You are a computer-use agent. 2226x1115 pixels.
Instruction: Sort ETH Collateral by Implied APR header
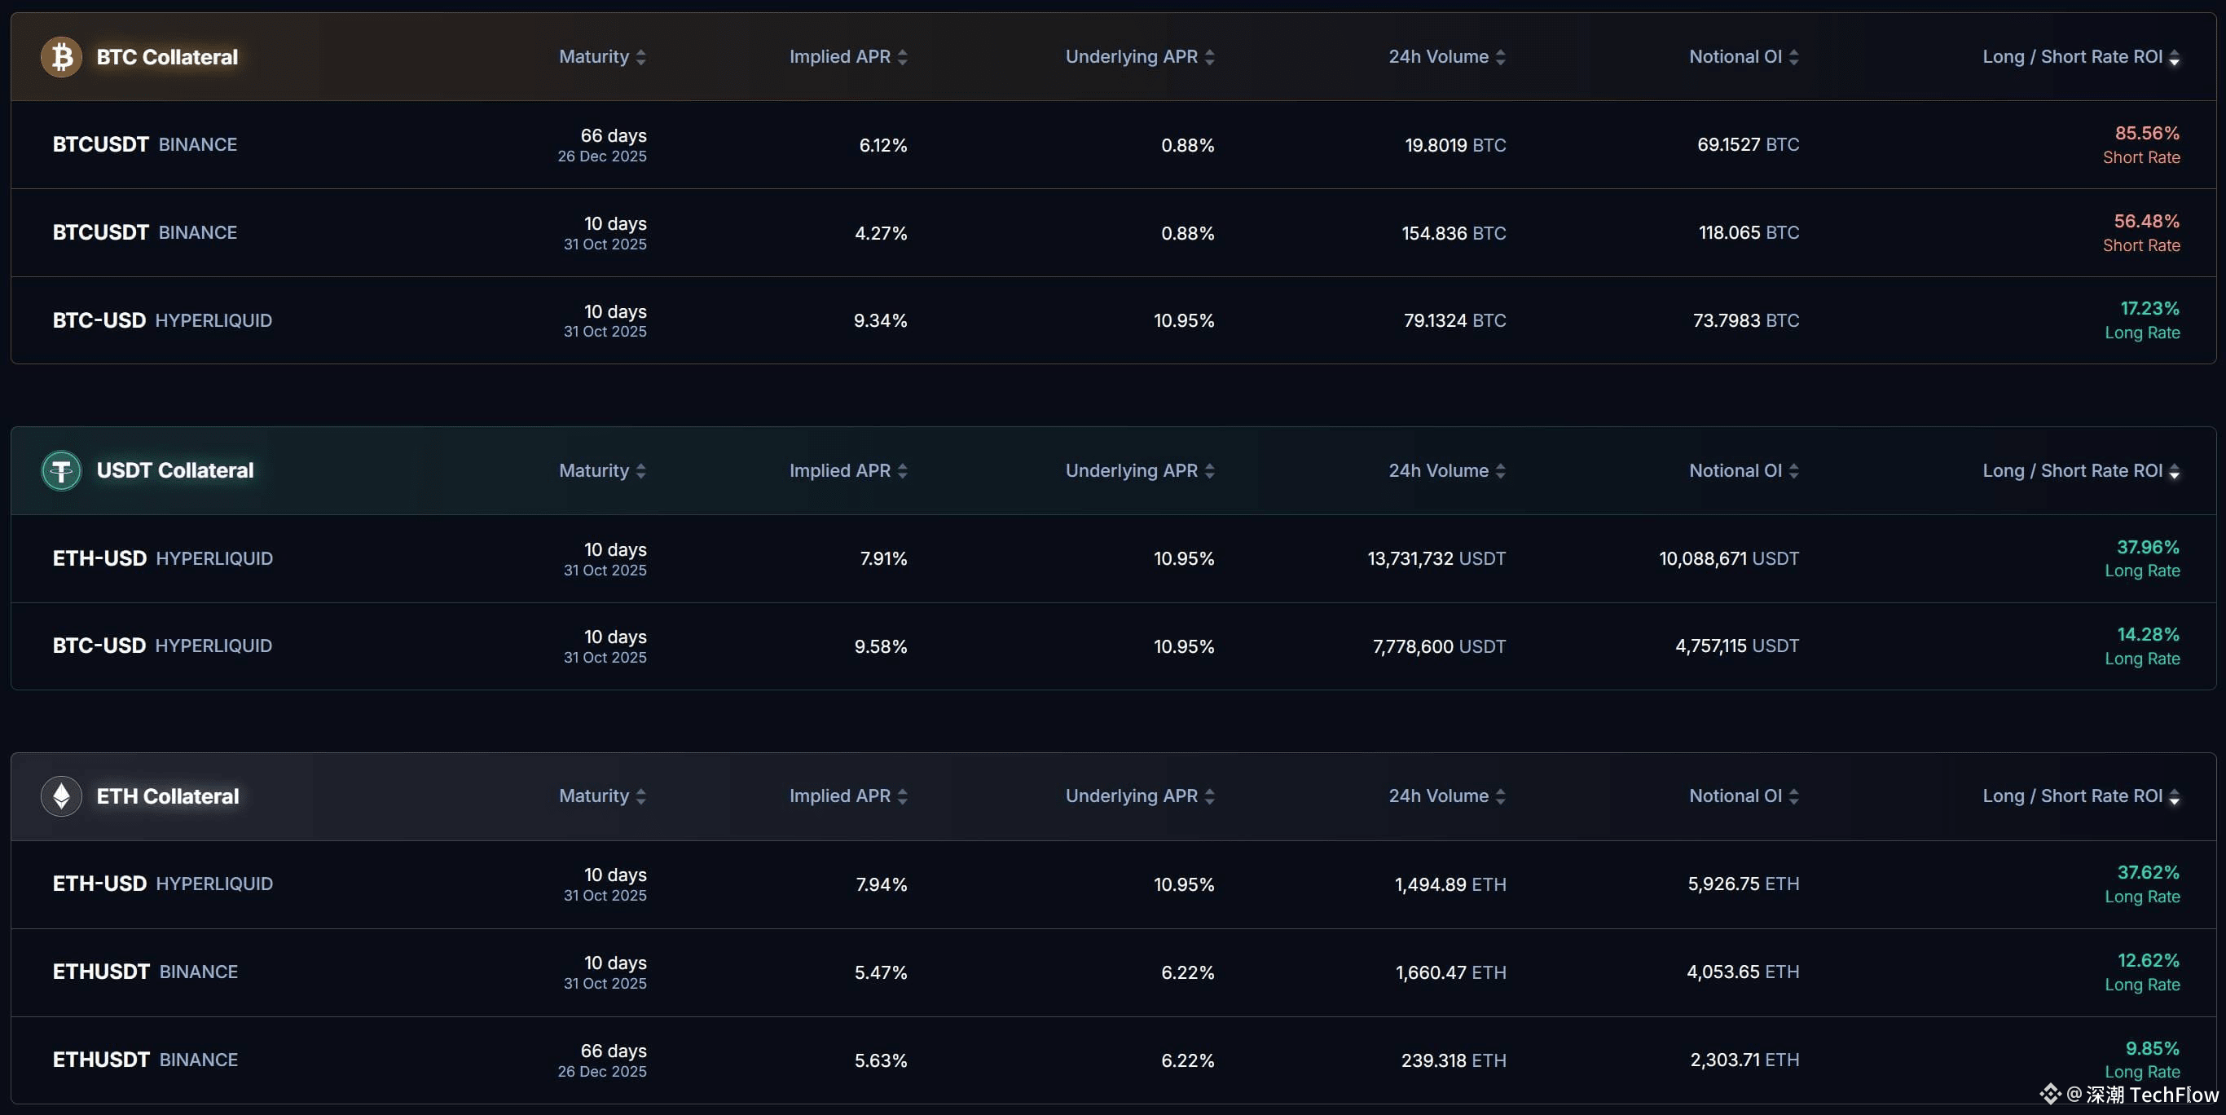coord(839,796)
